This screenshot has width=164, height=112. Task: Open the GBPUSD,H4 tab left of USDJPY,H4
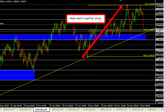[x=106, y=110]
